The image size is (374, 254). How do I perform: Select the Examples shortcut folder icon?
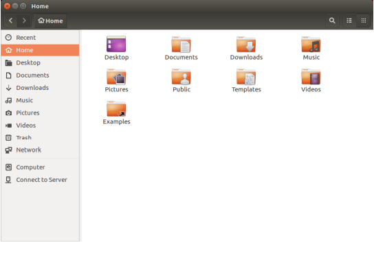tap(116, 109)
